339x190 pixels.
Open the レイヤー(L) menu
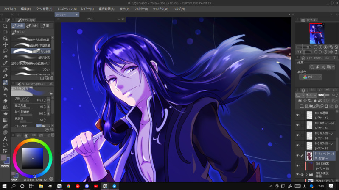coord(87,9)
